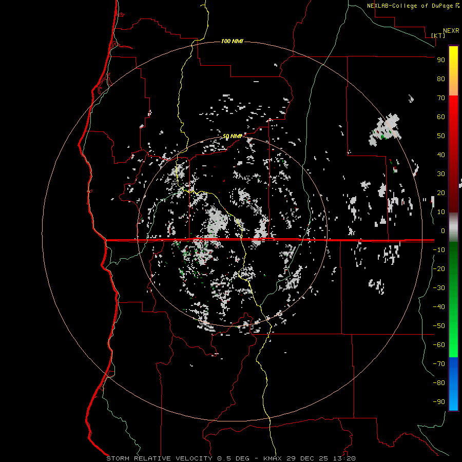Click the 30 value on velocity scale
The width and height of the screenshot is (462, 462).
coord(441,174)
